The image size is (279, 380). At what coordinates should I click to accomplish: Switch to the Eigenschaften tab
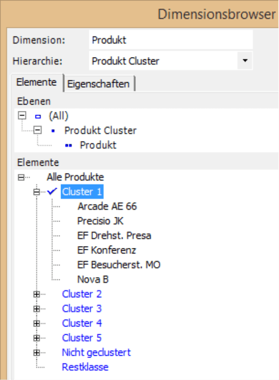(x=99, y=84)
